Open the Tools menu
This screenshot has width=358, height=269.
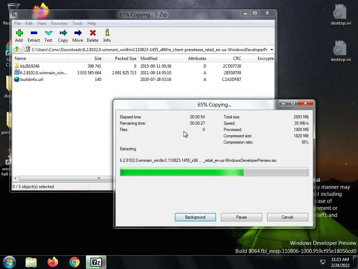77,23
